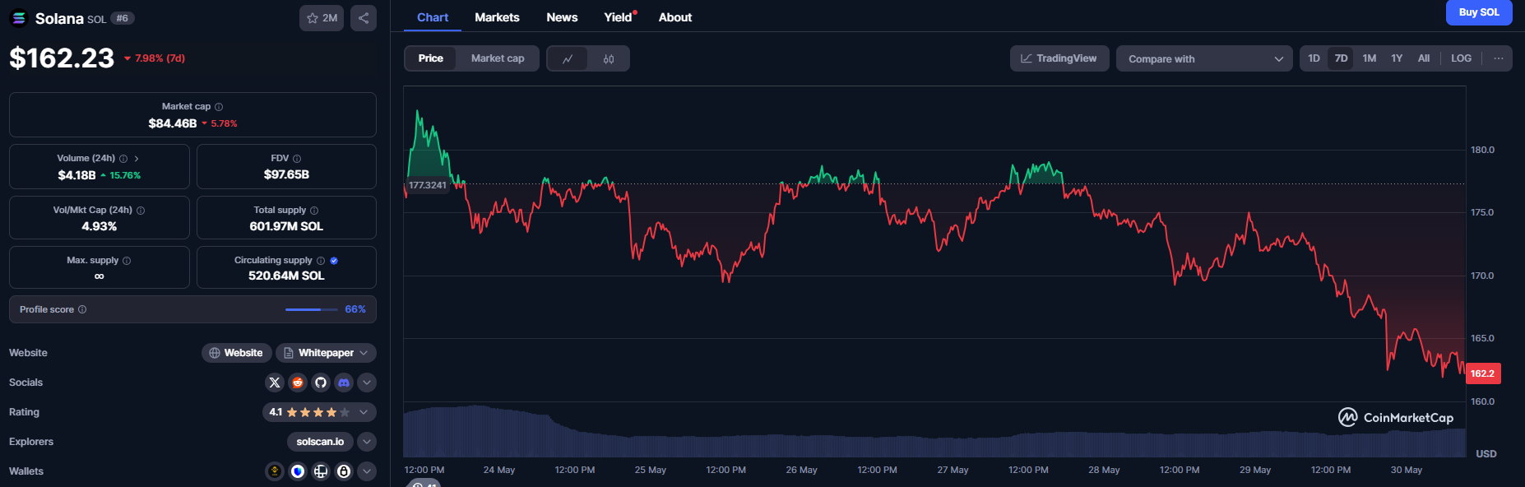Open the share icon button
The image size is (1525, 487).
tap(364, 18)
